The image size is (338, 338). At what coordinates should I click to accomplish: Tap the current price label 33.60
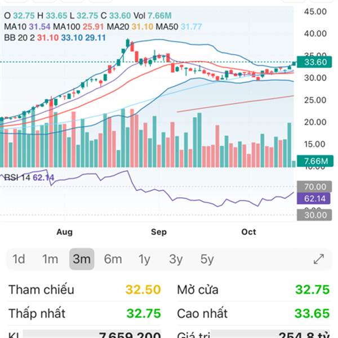314,62
